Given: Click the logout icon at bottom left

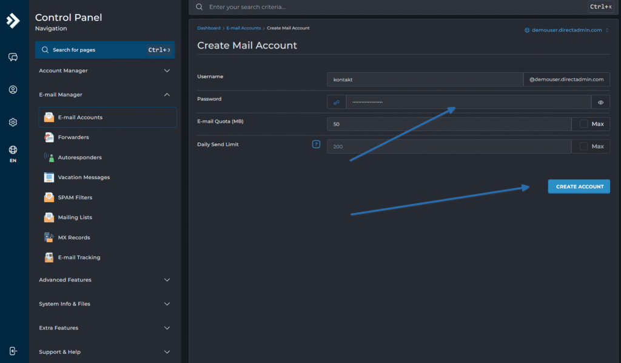Looking at the screenshot, I should coord(13,351).
